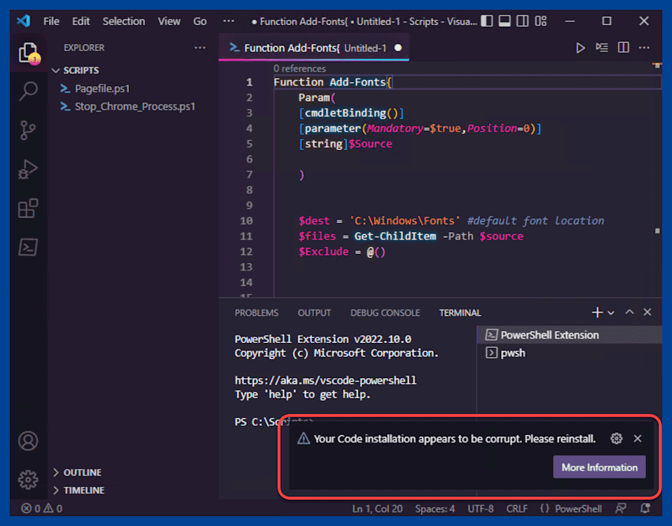Open notifications bell in status bar

(x=645, y=508)
